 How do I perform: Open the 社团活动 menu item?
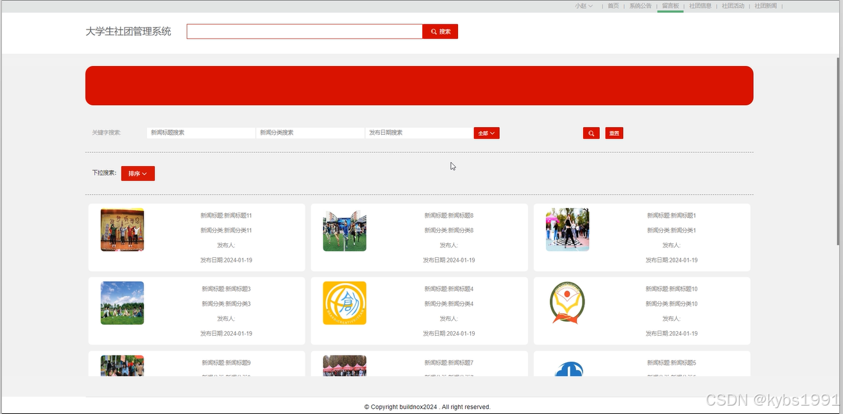pos(733,6)
